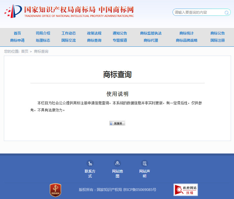The image size is (234, 199).
Task: Open 国际注册 in the navigation bar
Action: click(218, 40)
